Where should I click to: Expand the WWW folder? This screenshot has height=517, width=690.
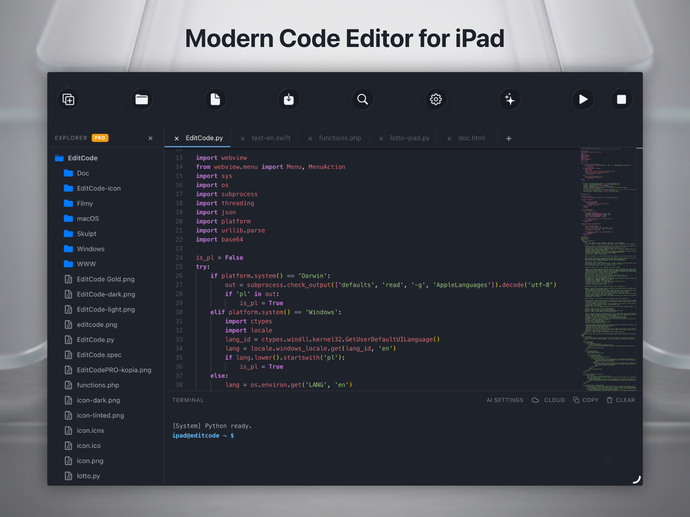tap(80, 264)
